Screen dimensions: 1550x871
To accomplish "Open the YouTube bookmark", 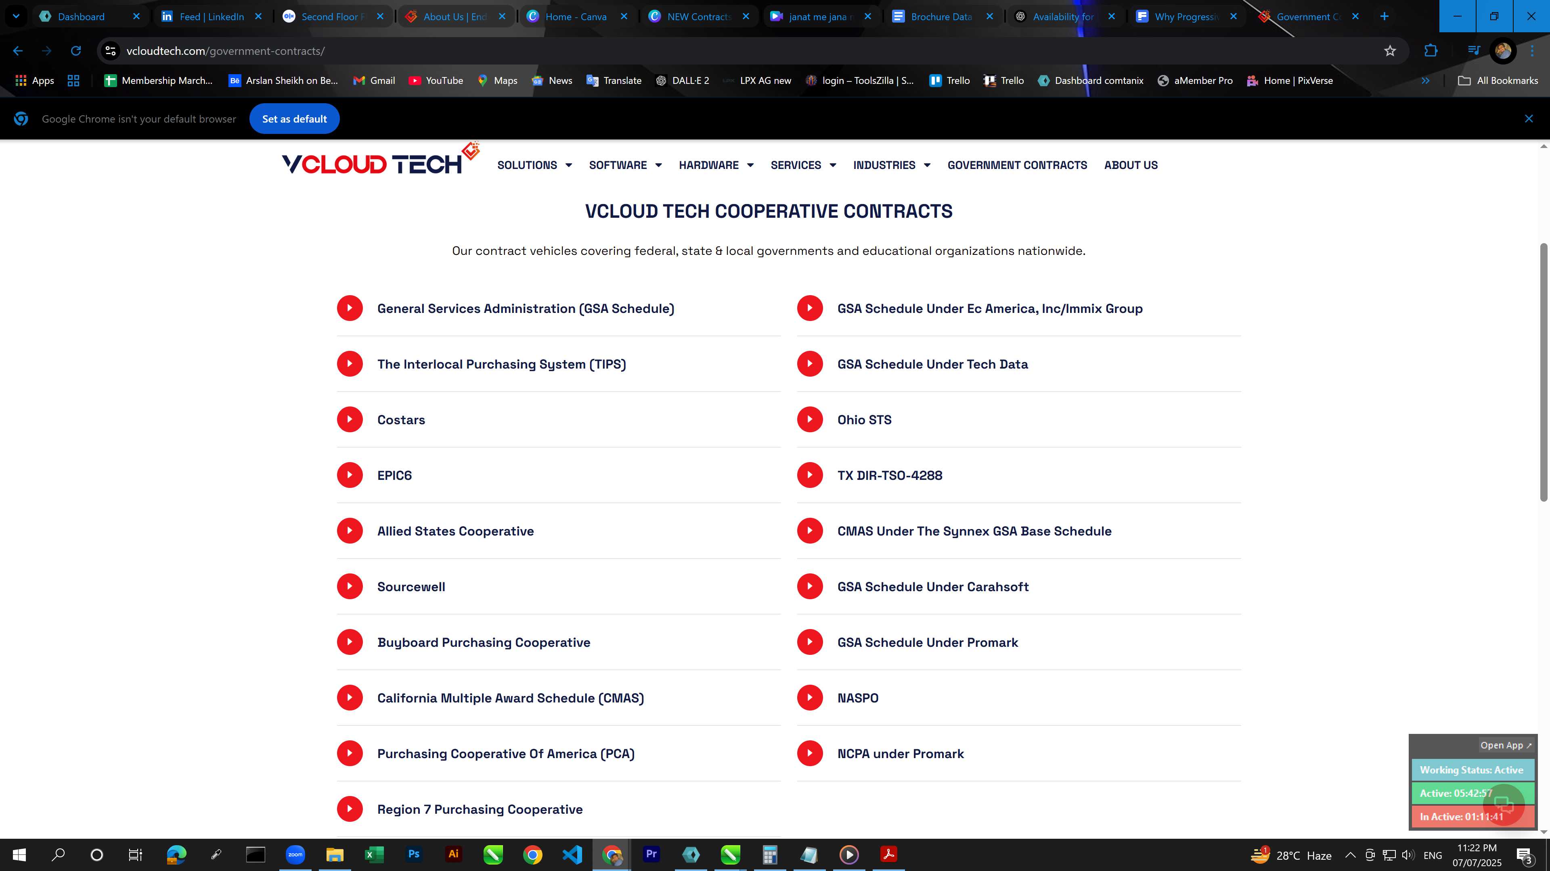I will [x=436, y=81].
